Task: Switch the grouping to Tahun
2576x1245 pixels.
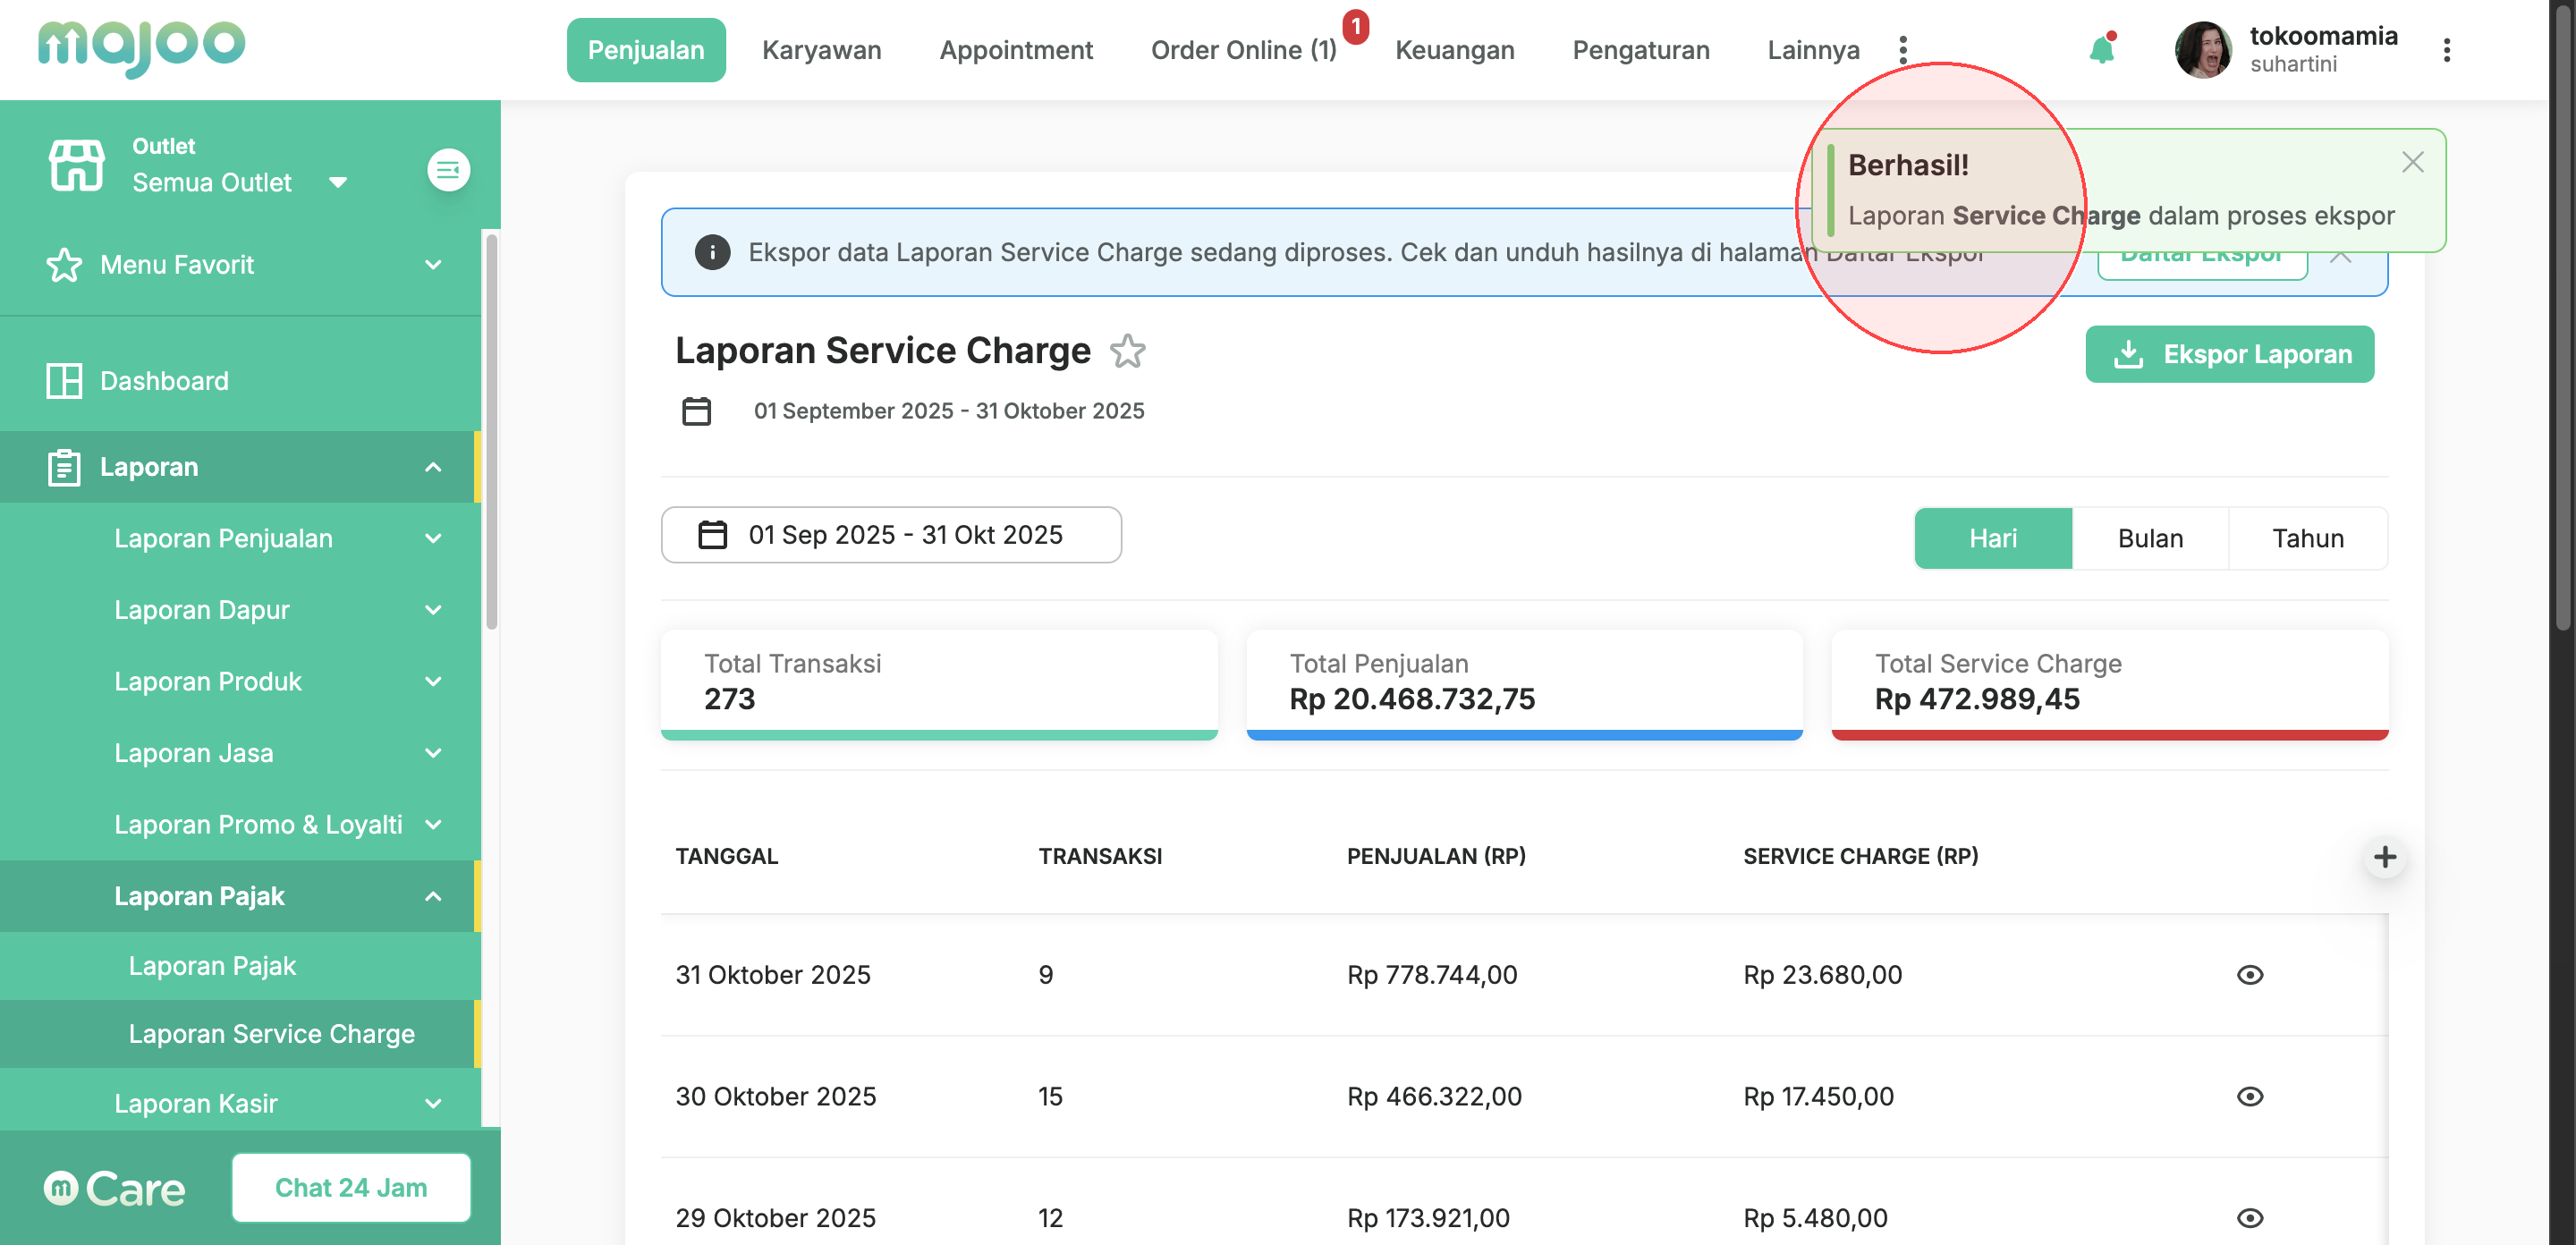Action: [x=2307, y=538]
